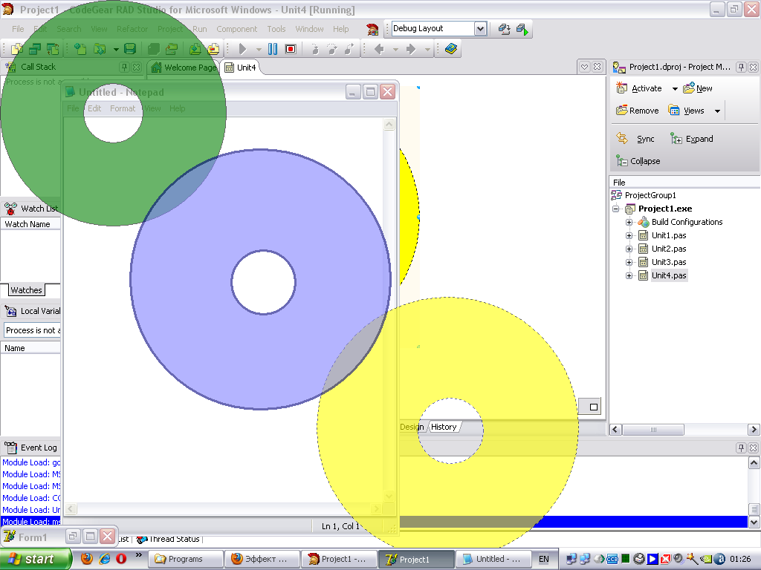Open the Debug Layout dropdown
761x570 pixels.
click(x=480, y=29)
